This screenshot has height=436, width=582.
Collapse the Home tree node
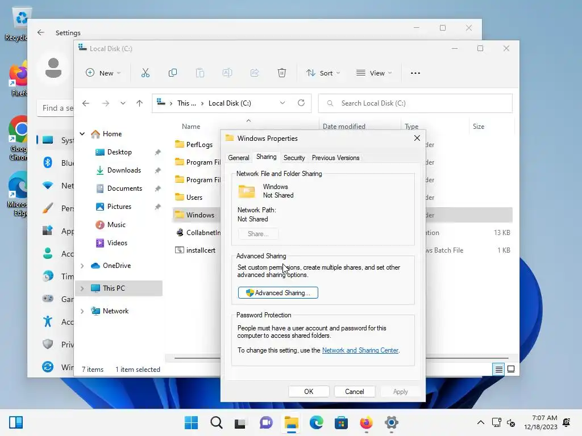82,134
